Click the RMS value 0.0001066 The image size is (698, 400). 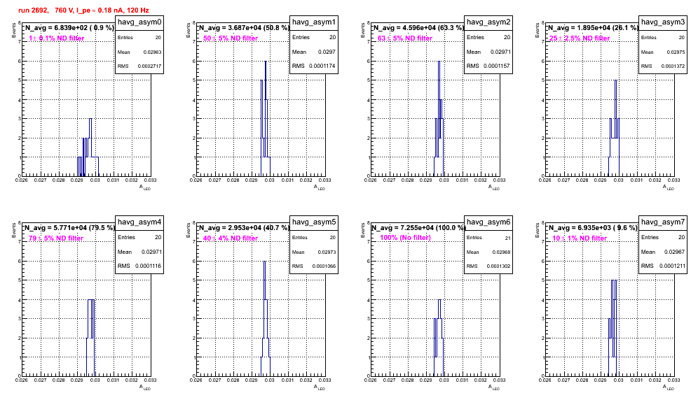(x=324, y=266)
